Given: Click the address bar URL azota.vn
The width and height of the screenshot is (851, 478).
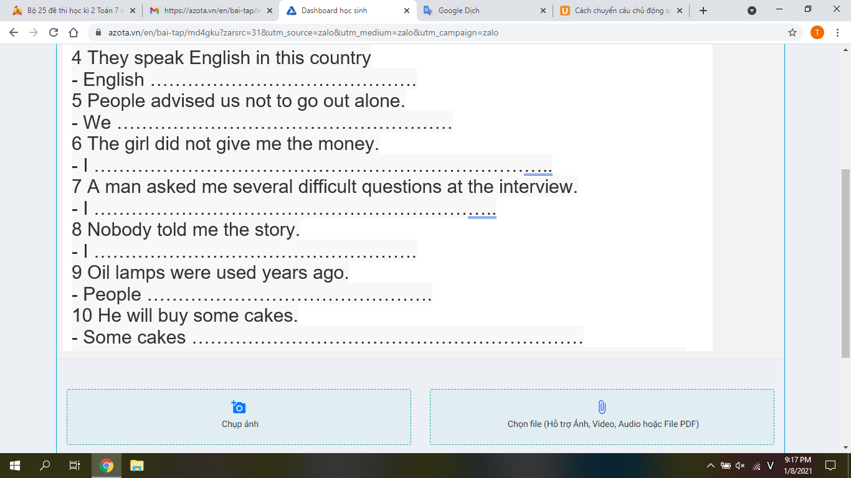Looking at the screenshot, I should [x=303, y=32].
